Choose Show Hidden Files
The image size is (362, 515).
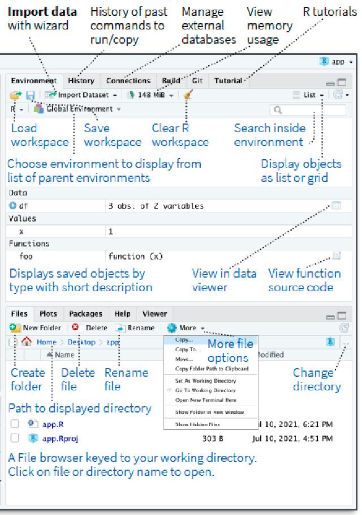coord(197,424)
